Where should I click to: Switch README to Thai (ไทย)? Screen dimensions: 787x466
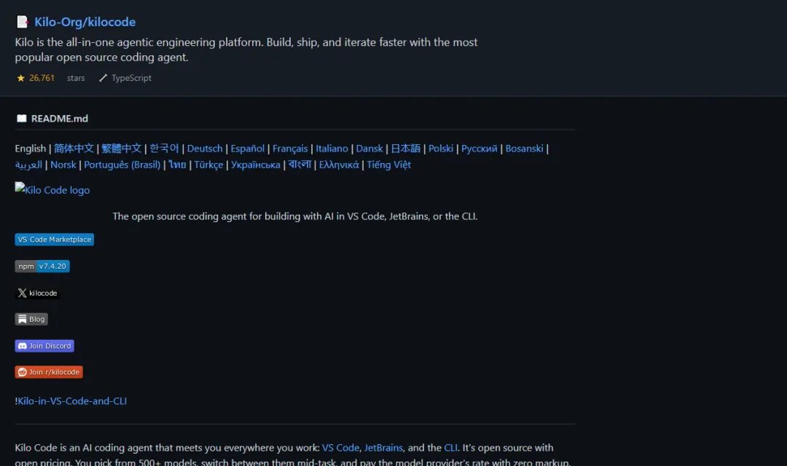pos(177,165)
